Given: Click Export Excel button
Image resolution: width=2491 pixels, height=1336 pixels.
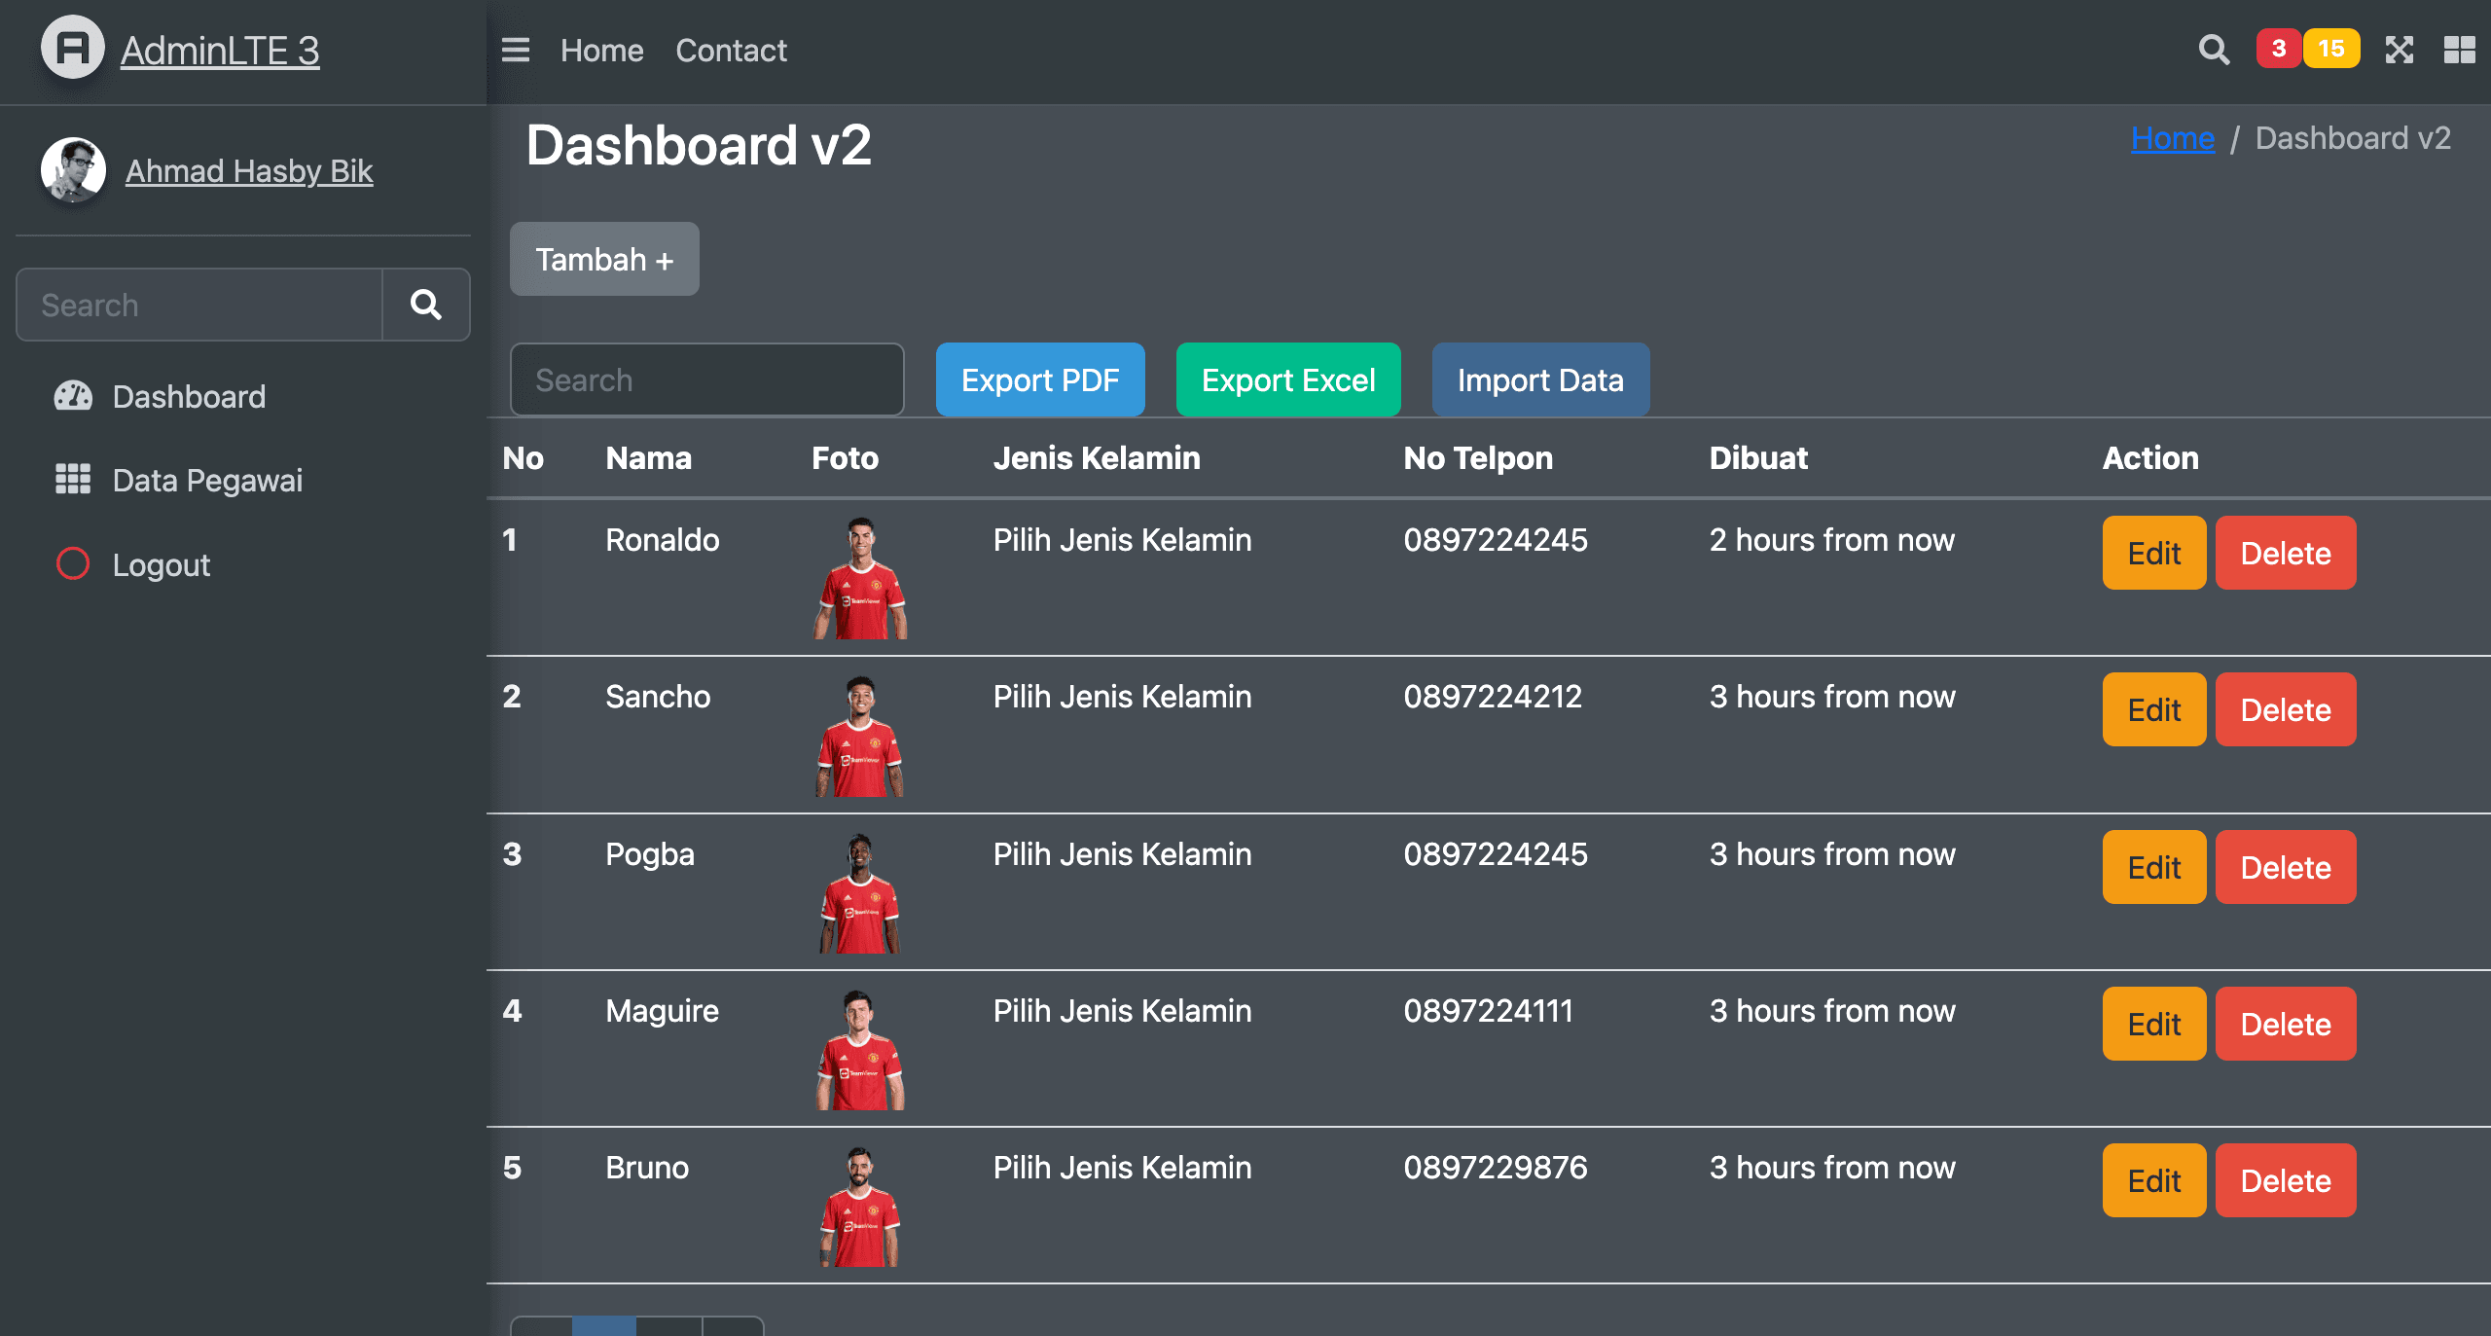Looking at the screenshot, I should 1288,379.
